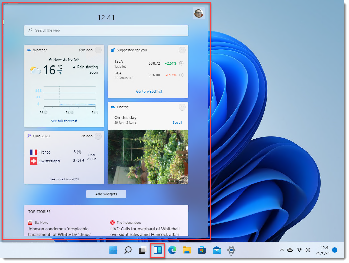Open See full forecast link
This screenshot has height=263, width=349.
click(x=64, y=121)
